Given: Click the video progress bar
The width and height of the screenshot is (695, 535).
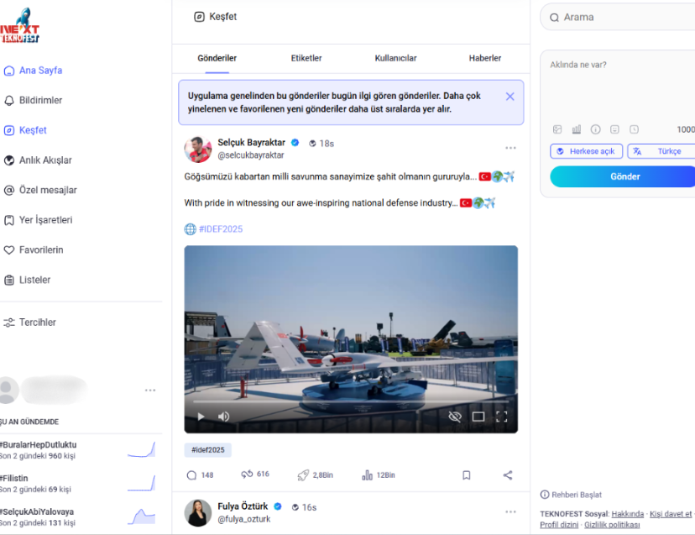Looking at the screenshot, I should [x=350, y=401].
